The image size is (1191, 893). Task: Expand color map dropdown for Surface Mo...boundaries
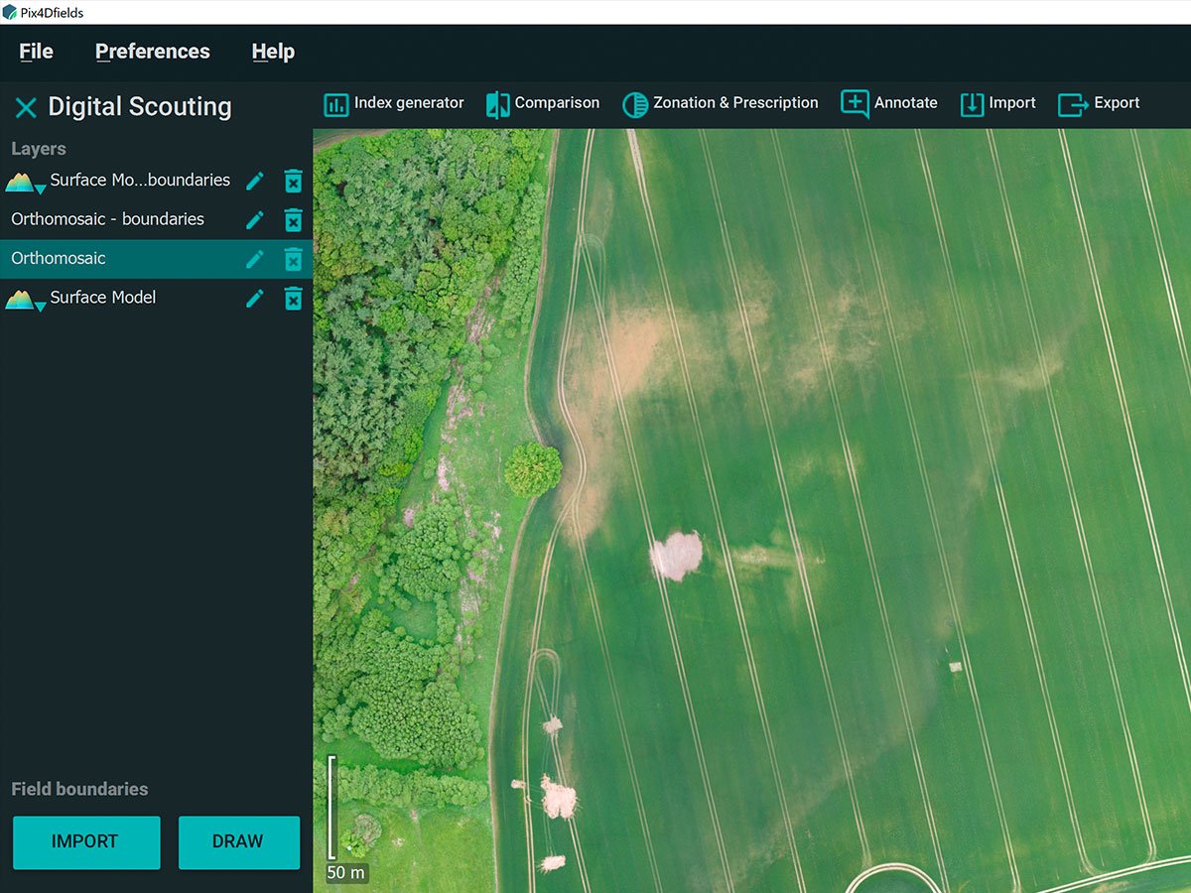[x=40, y=190]
